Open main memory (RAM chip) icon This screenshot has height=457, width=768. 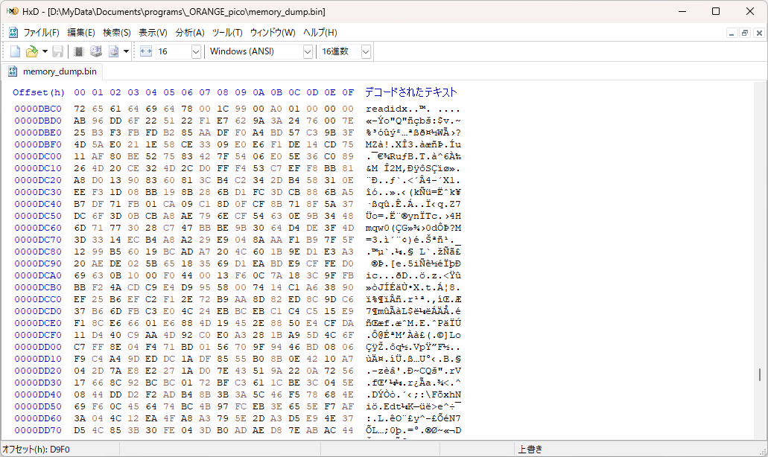click(x=78, y=51)
